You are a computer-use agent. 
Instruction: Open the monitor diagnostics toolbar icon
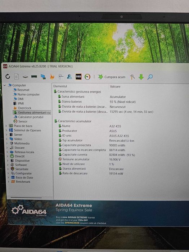[43, 77]
